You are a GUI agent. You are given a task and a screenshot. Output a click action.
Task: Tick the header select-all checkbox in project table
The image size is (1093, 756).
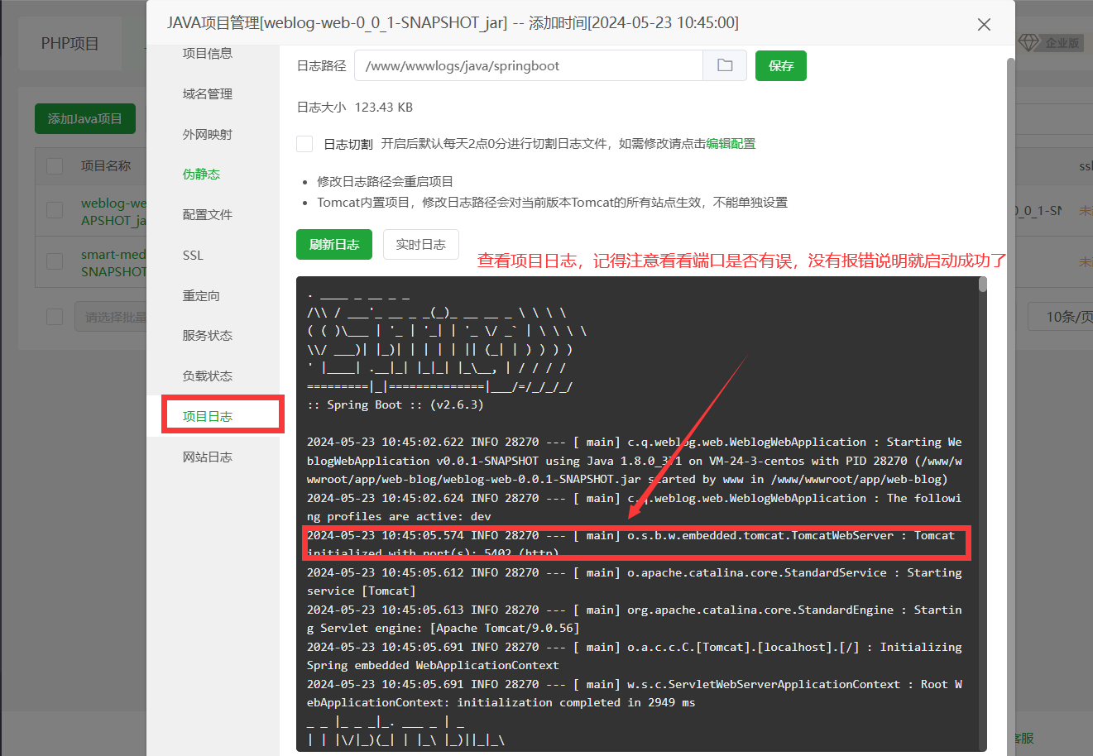[x=55, y=165]
